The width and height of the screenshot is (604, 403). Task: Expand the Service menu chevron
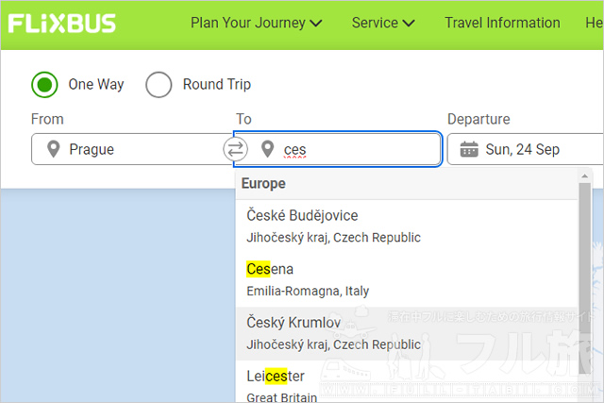tap(409, 24)
